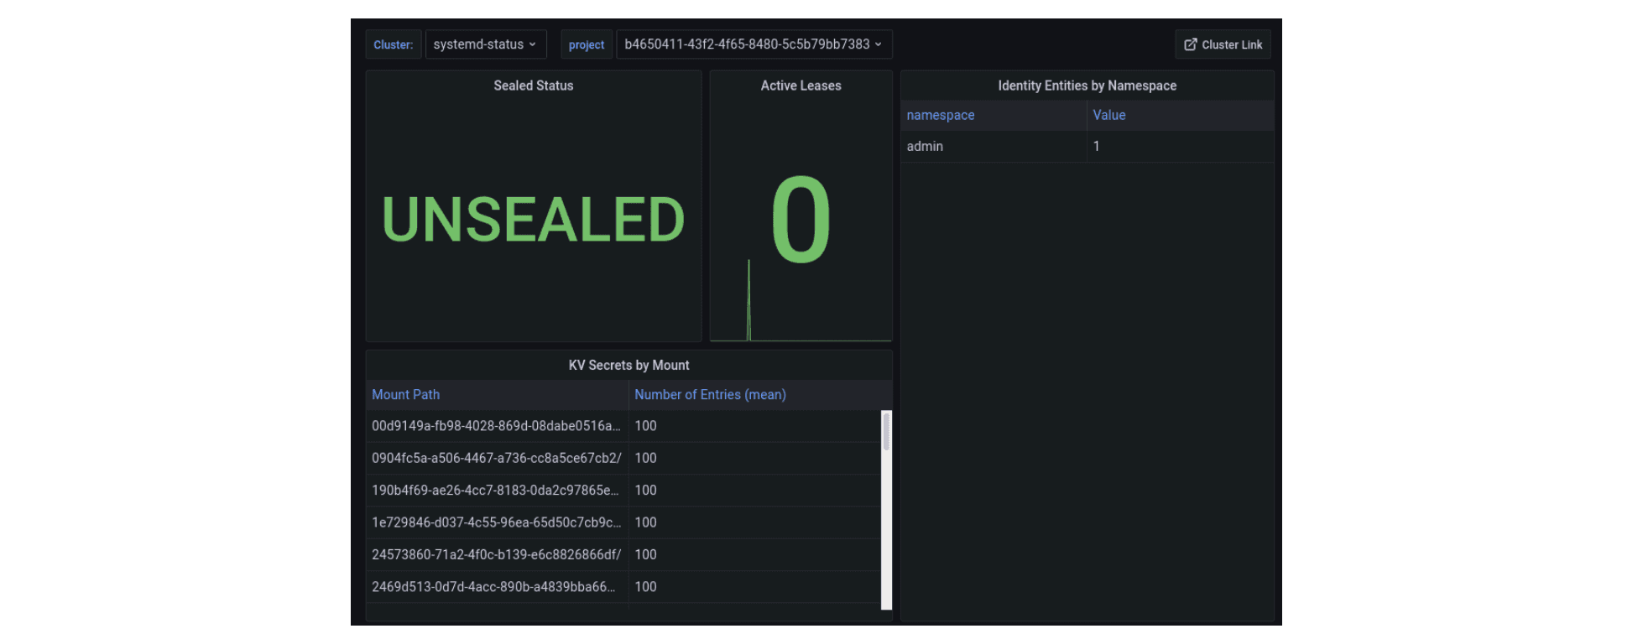Viewport: 1643px width, 639px height.
Task: Sort table by Mount Path header
Action: [x=405, y=395]
